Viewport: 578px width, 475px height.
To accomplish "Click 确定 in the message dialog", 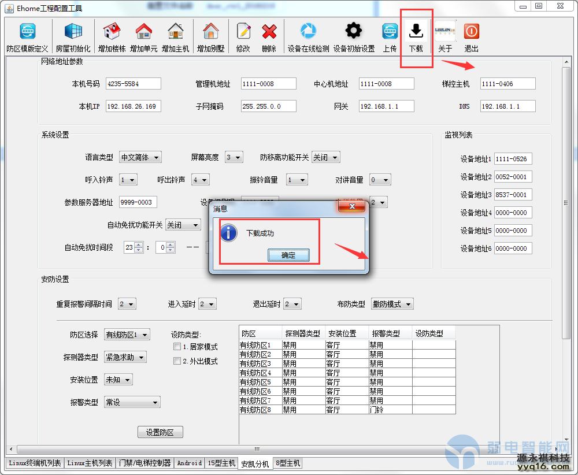I will (288, 255).
